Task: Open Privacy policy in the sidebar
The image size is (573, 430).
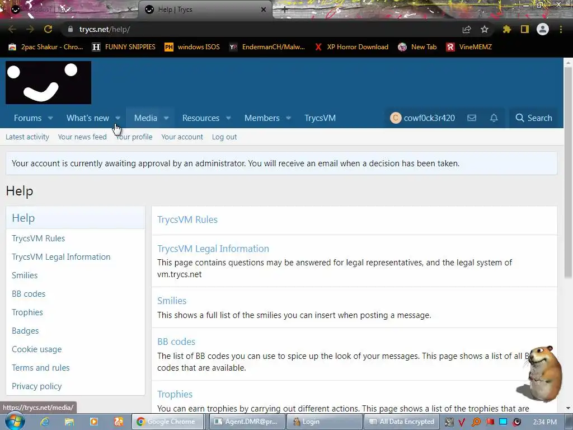Action: click(x=36, y=386)
